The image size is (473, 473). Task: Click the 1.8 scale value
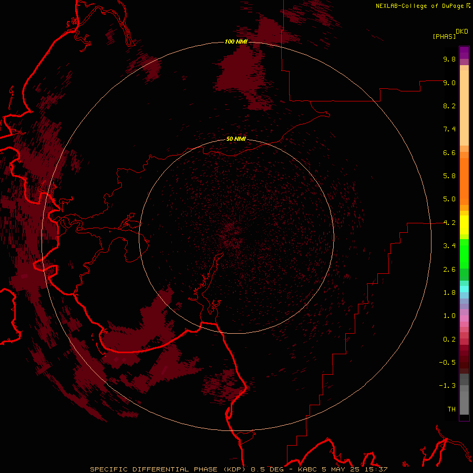(449, 293)
